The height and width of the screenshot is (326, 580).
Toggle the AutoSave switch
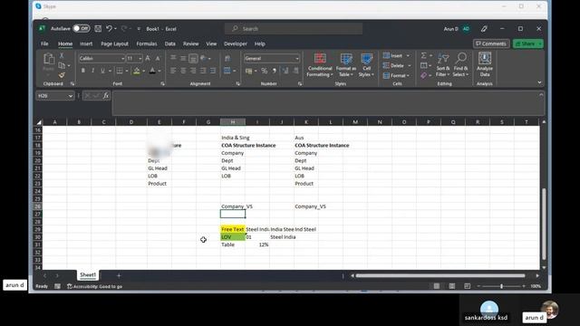pyautogui.click(x=82, y=28)
